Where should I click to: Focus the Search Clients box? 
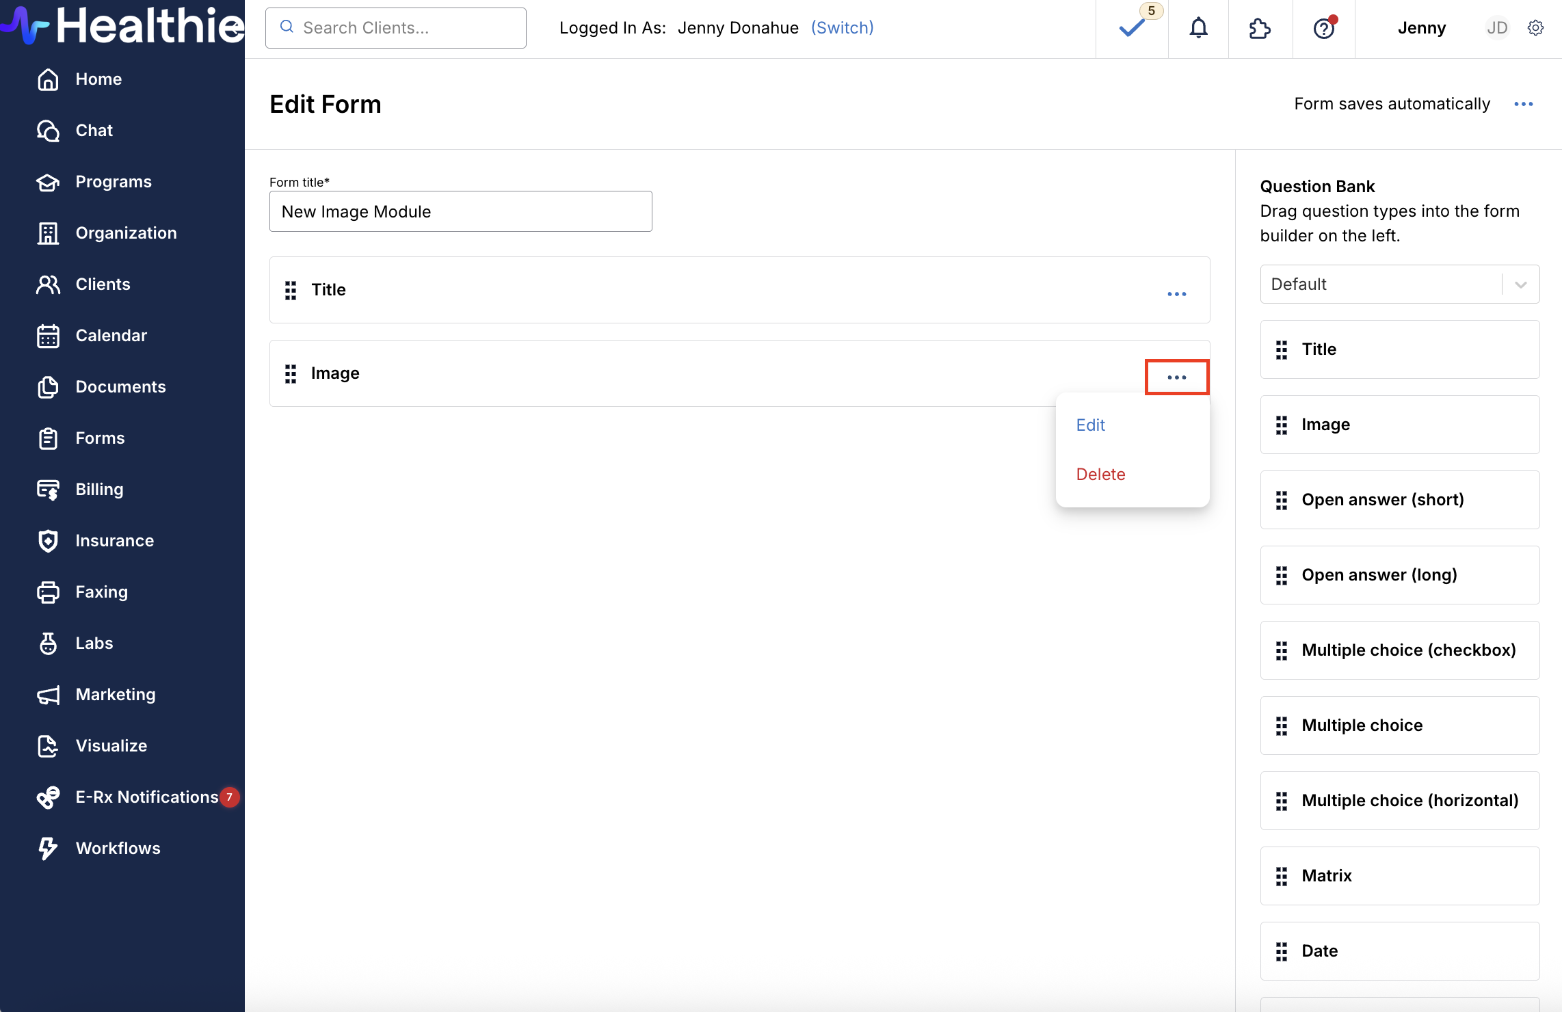pyautogui.click(x=396, y=28)
